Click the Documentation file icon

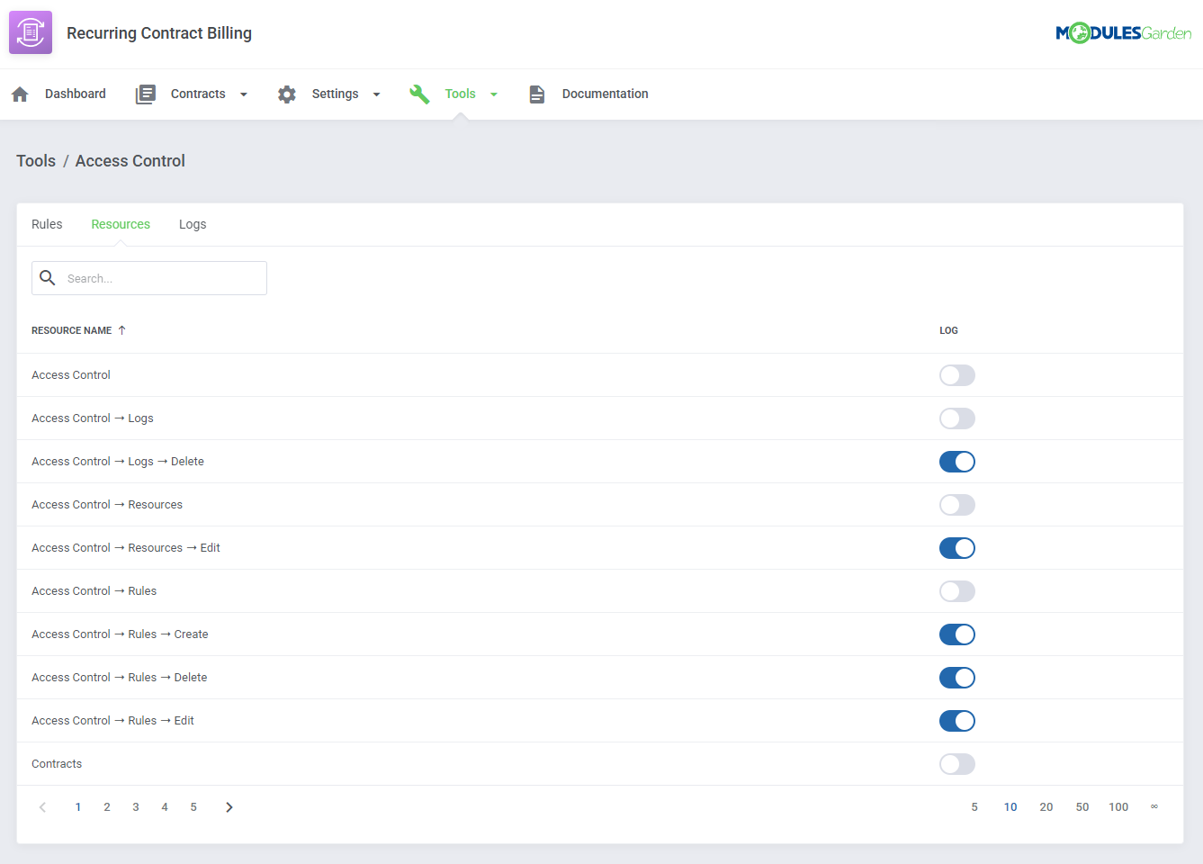click(x=537, y=94)
